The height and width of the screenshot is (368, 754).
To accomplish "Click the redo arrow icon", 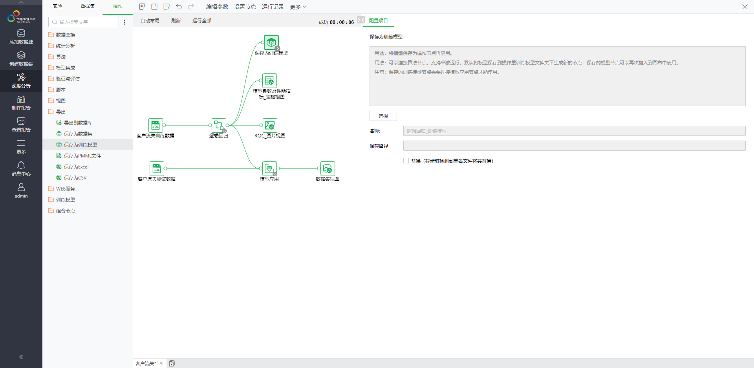I will [x=191, y=7].
